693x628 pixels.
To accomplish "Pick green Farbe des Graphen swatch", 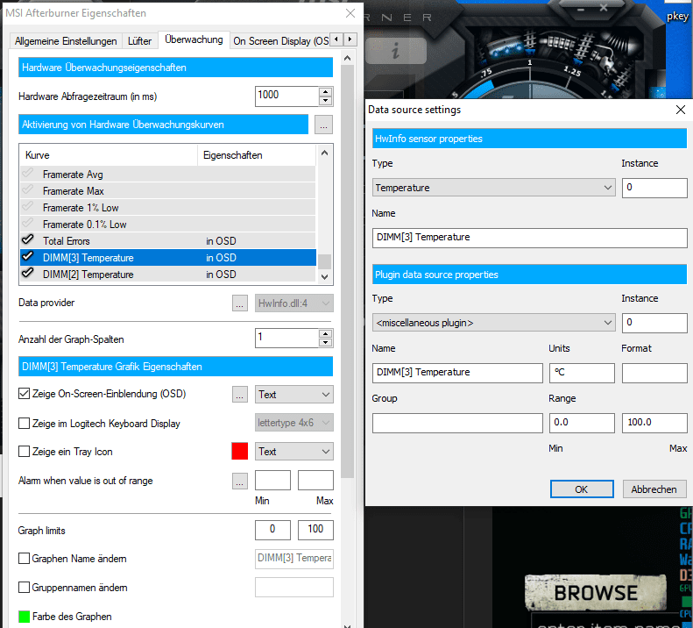I will (24, 616).
